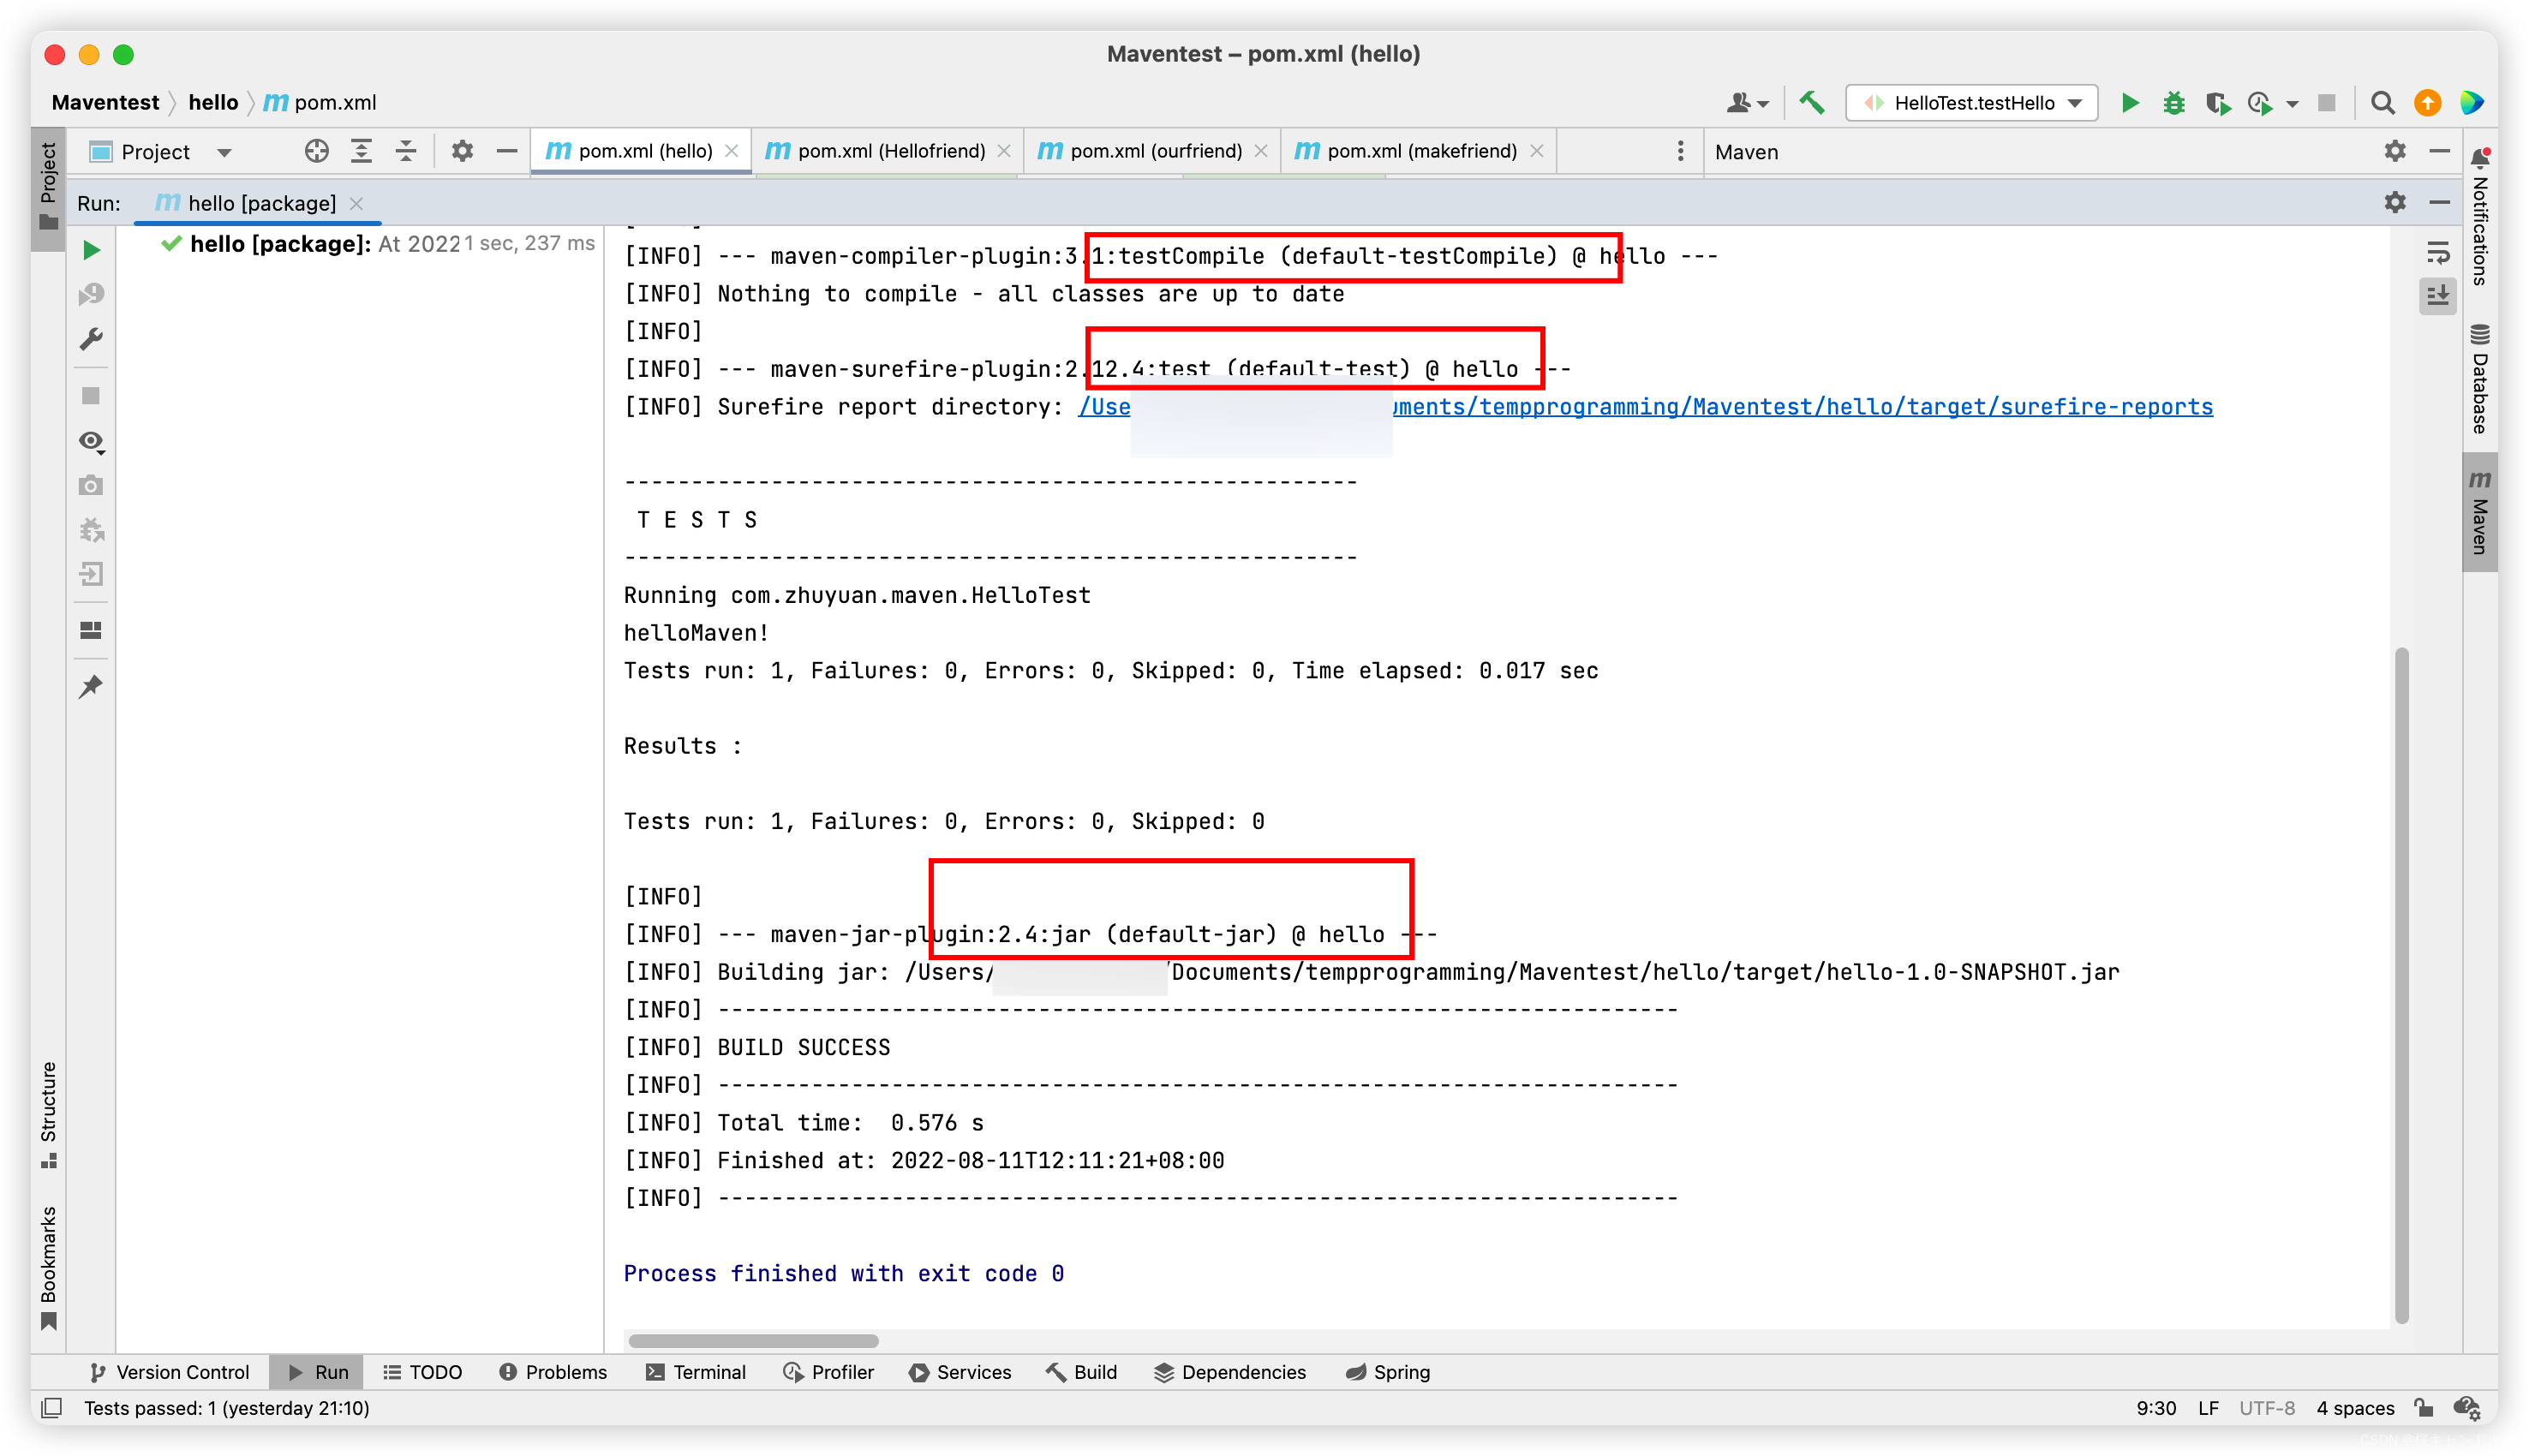Click the Debug bug icon
The height and width of the screenshot is (1456, 2529).
coord(2173,103)
